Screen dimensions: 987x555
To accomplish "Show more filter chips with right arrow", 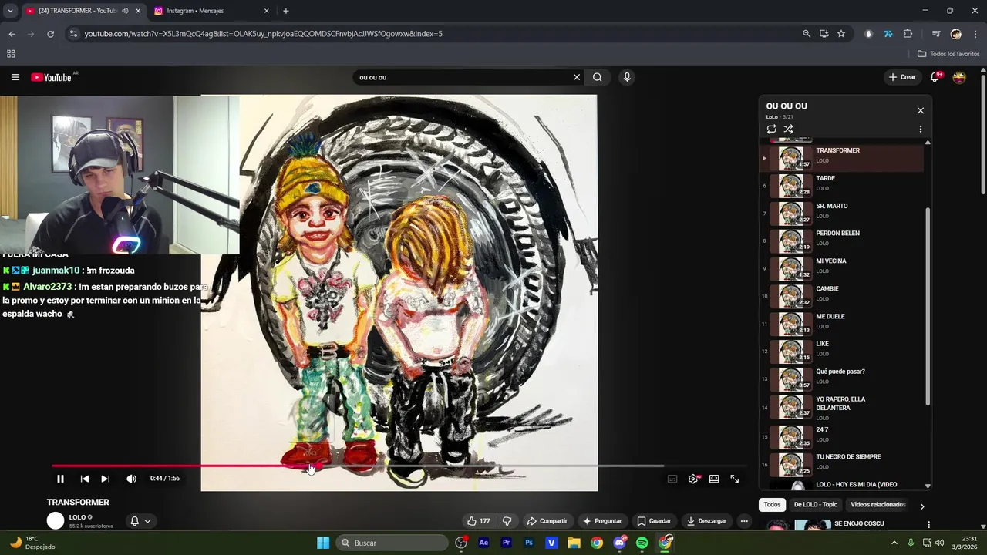I will pos(921,506).
